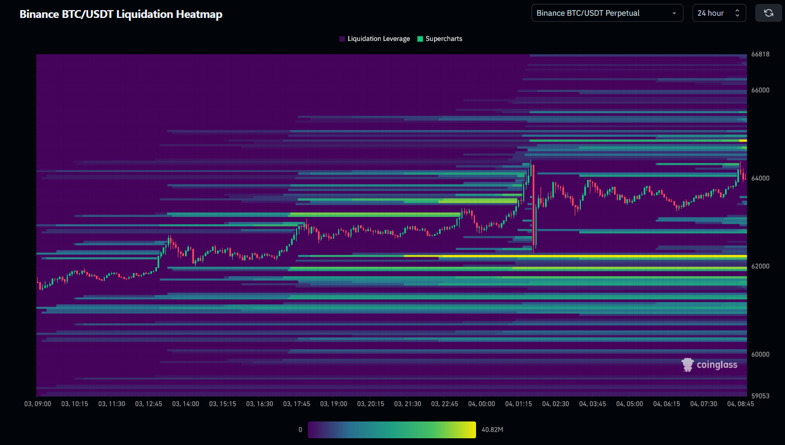Click the 04, 06:15 time axis label
This screenshot has height=445, width=785.
tap(667, 404)
